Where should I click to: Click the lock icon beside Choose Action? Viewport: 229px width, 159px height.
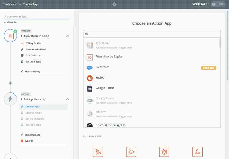(22, 113)
